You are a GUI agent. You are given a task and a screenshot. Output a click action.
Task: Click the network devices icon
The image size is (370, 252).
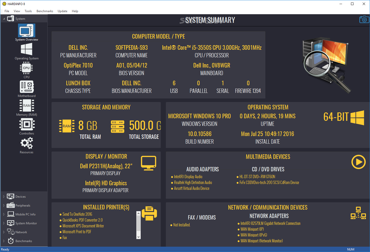[358, 213]
